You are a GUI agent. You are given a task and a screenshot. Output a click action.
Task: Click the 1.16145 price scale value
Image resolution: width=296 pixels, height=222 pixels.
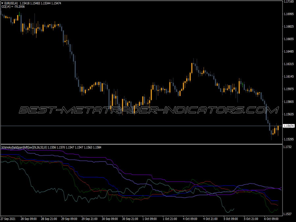289,76
